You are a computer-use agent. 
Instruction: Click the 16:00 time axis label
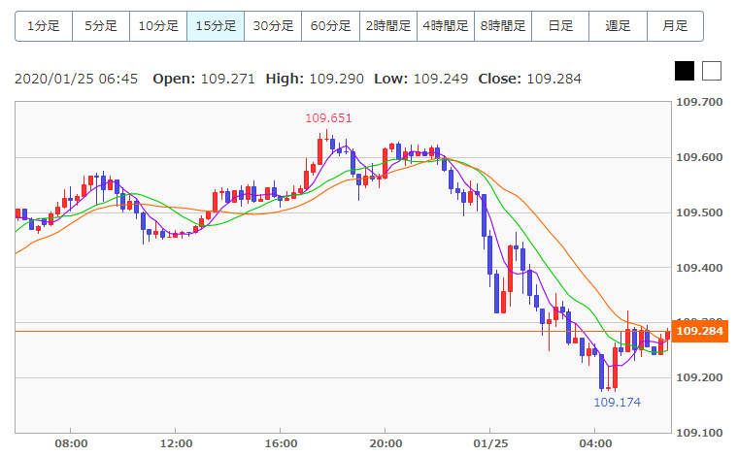281,443
